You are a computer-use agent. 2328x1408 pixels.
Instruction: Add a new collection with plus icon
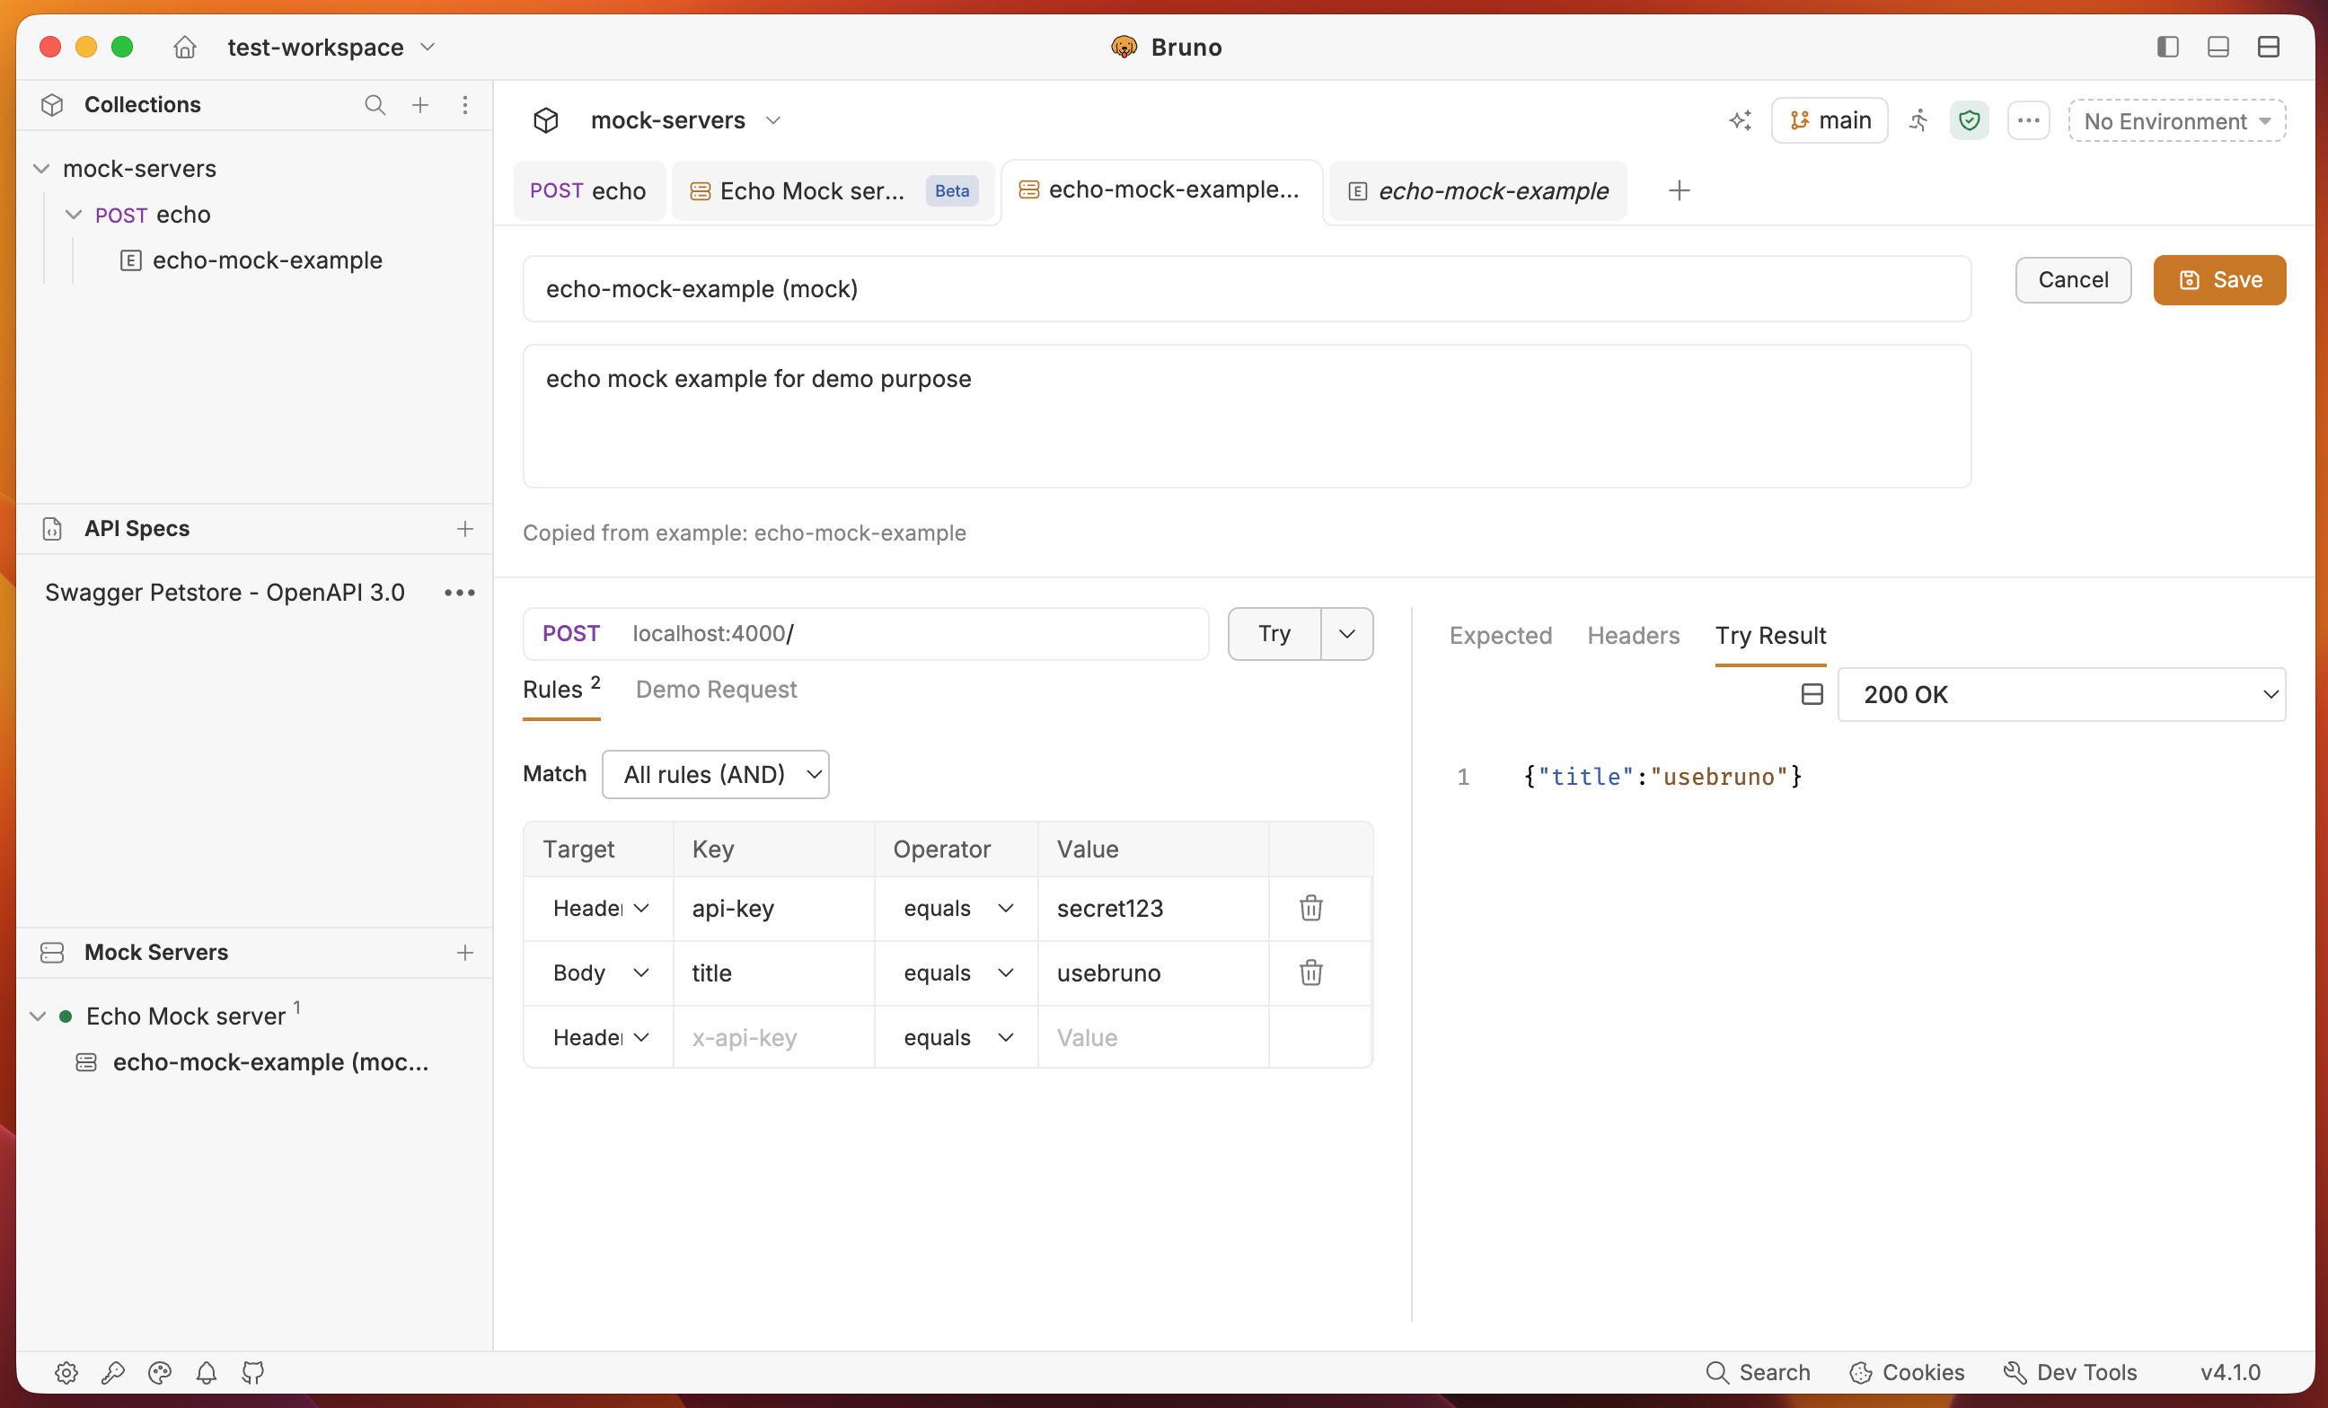click(420, 105)
